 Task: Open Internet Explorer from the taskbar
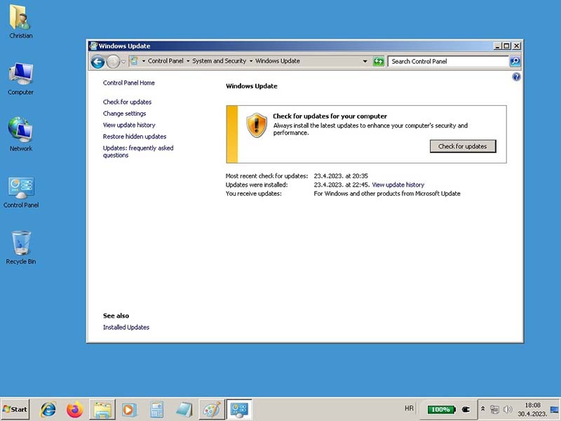[48, 409]
